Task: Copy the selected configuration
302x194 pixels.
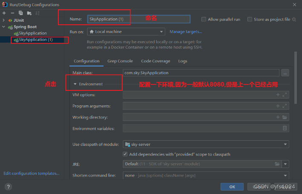Action: (x=20, y=13)
